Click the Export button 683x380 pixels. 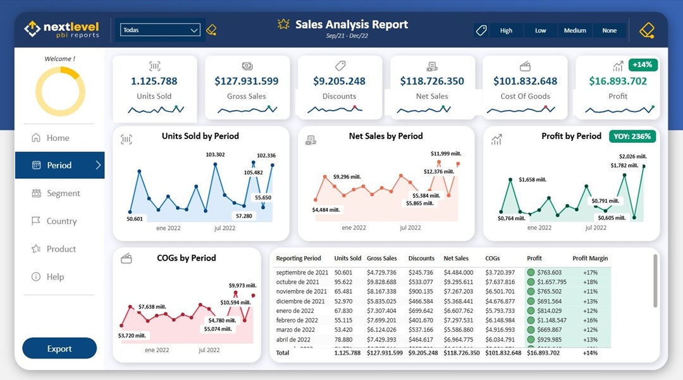pyautogui.click(x=59, y=348)
